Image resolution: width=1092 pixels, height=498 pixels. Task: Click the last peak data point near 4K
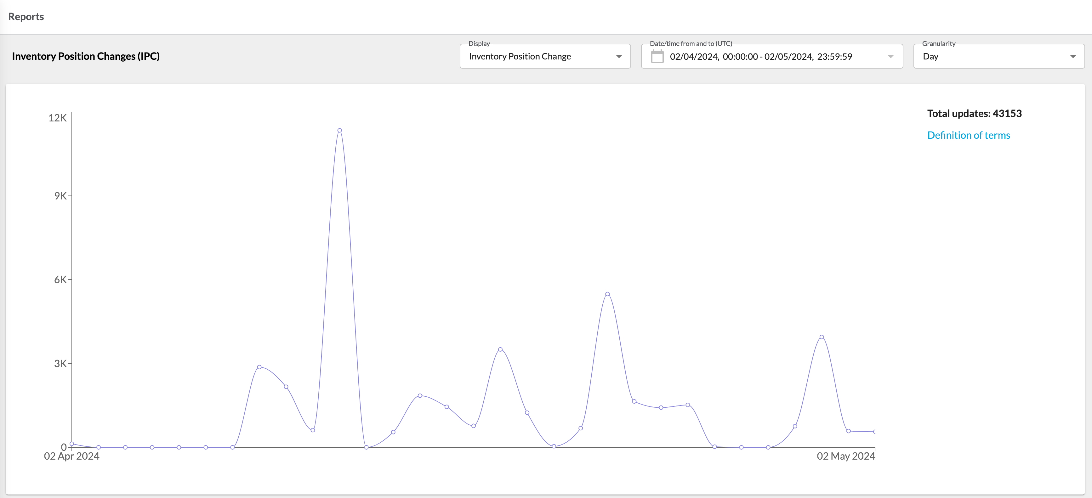822,337
